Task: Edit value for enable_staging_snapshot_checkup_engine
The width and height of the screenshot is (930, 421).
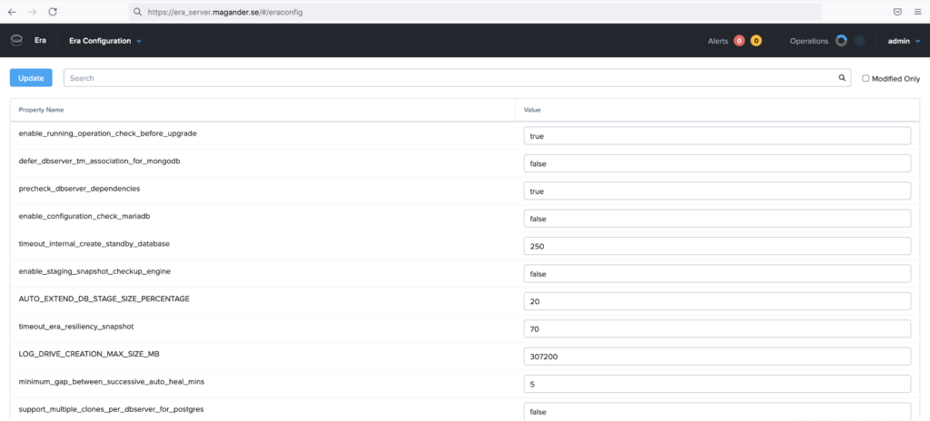Action: pyautogui.click(x=717, y=274)
